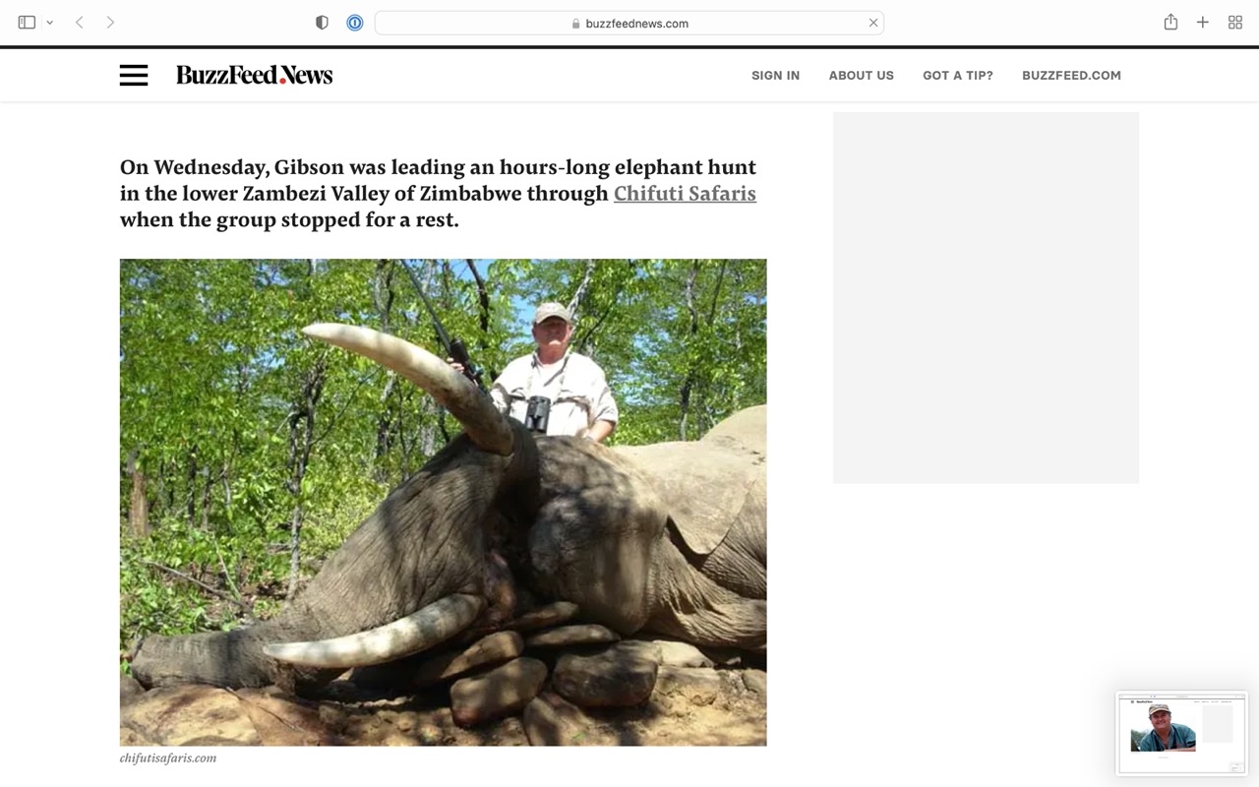Visit BUZZFEED.COM from the header

click(1071, 76)
